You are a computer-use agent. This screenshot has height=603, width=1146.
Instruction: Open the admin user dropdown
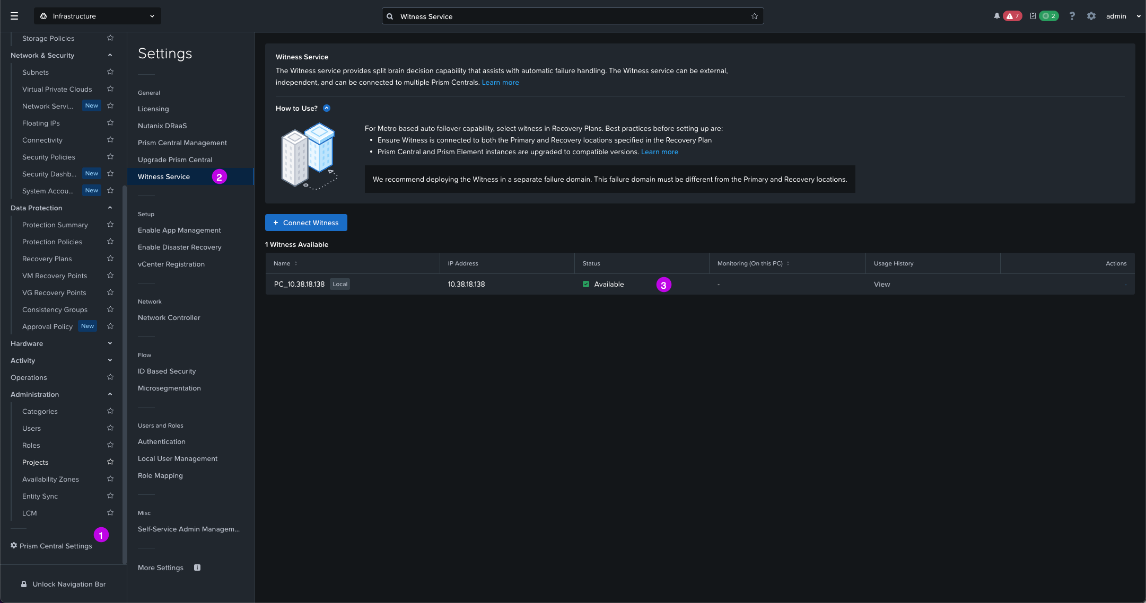click(1123, 16)
